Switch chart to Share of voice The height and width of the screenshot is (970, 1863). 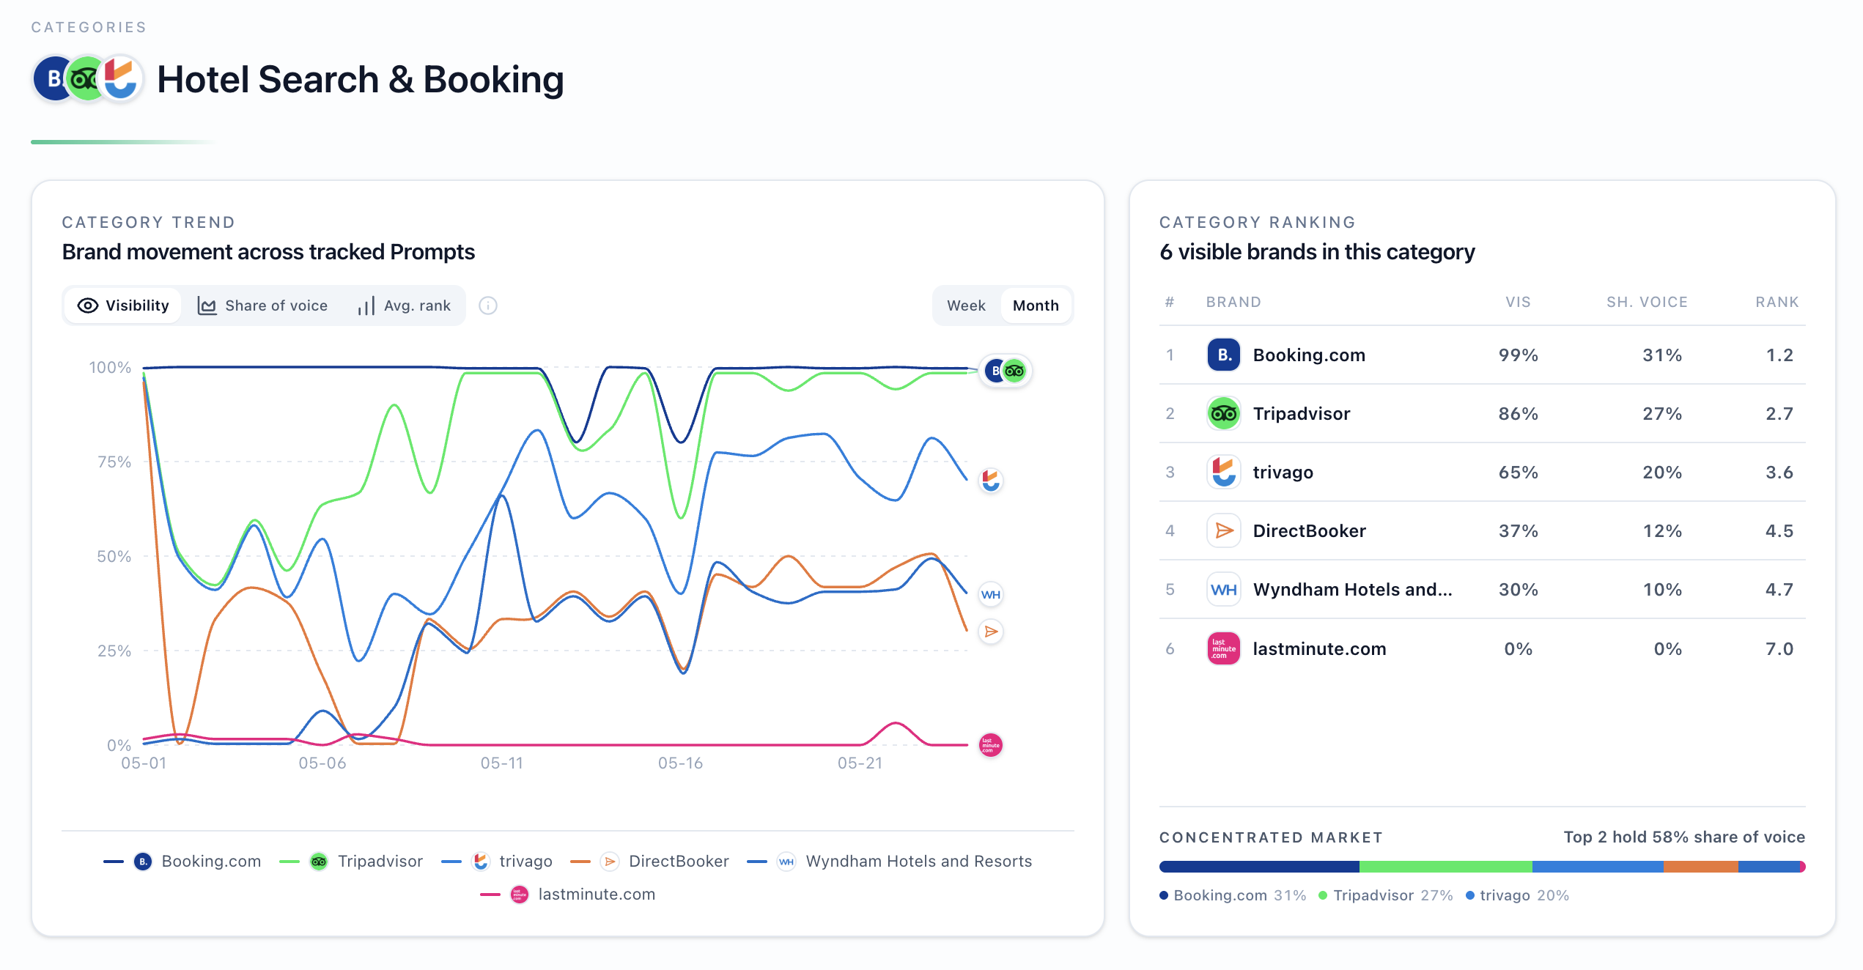click(x=262, y=306)
